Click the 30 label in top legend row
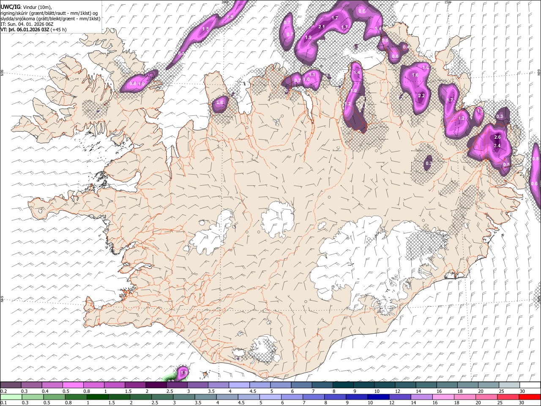 coord(522,391)
